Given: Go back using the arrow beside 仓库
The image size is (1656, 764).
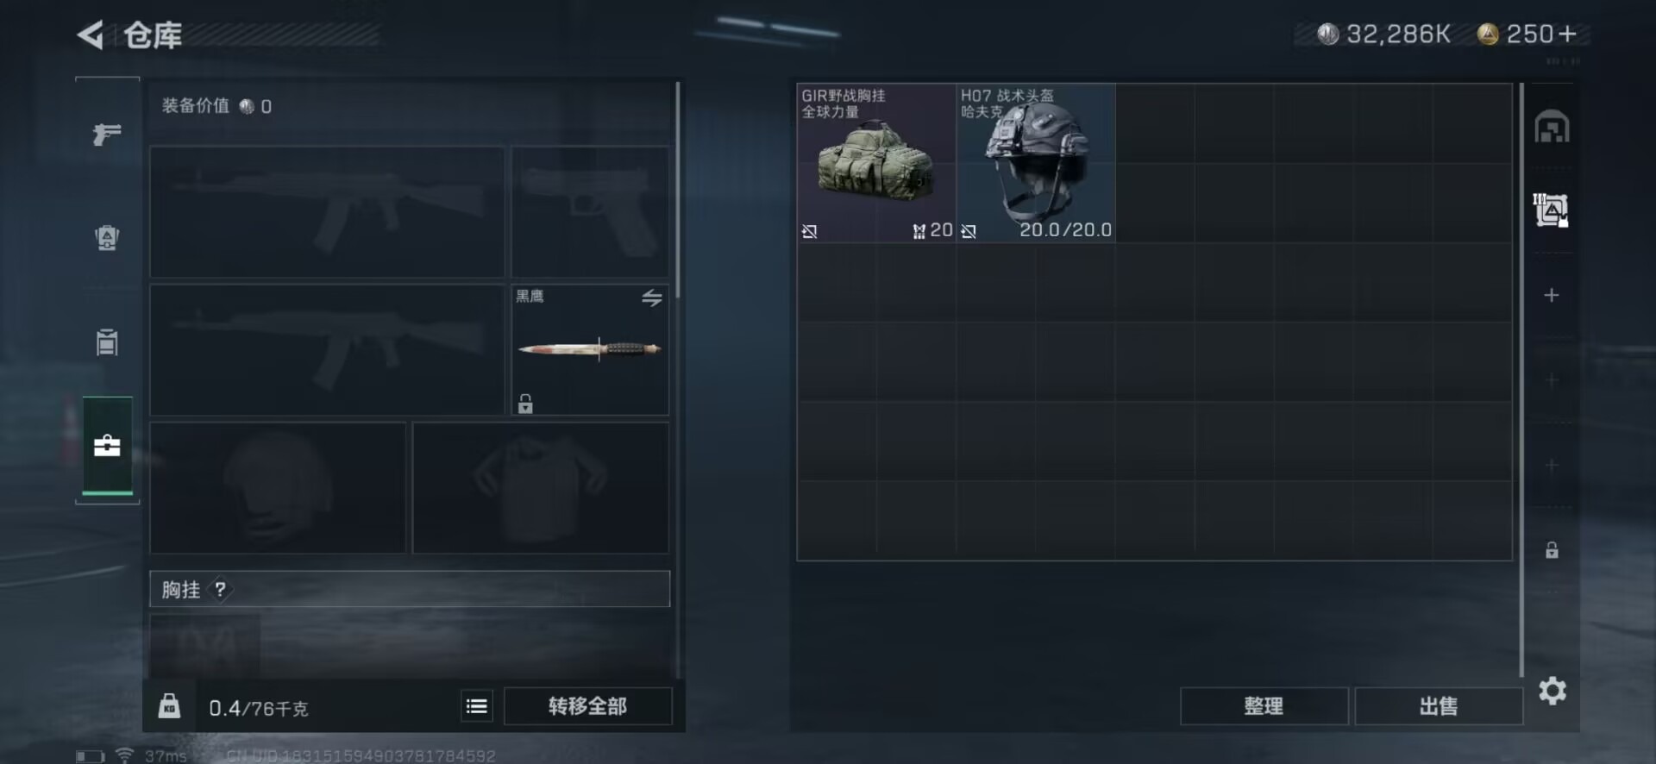Looking at the screenshot, I should pos(91,34).
